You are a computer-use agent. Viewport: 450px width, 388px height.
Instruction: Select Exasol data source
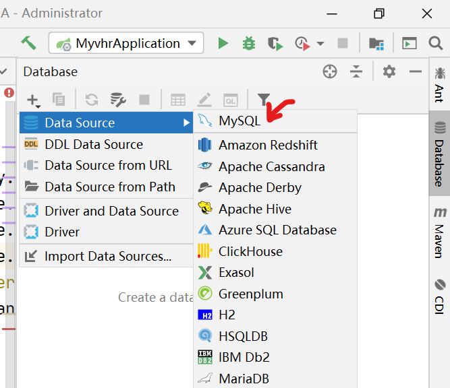pos(275,273)
